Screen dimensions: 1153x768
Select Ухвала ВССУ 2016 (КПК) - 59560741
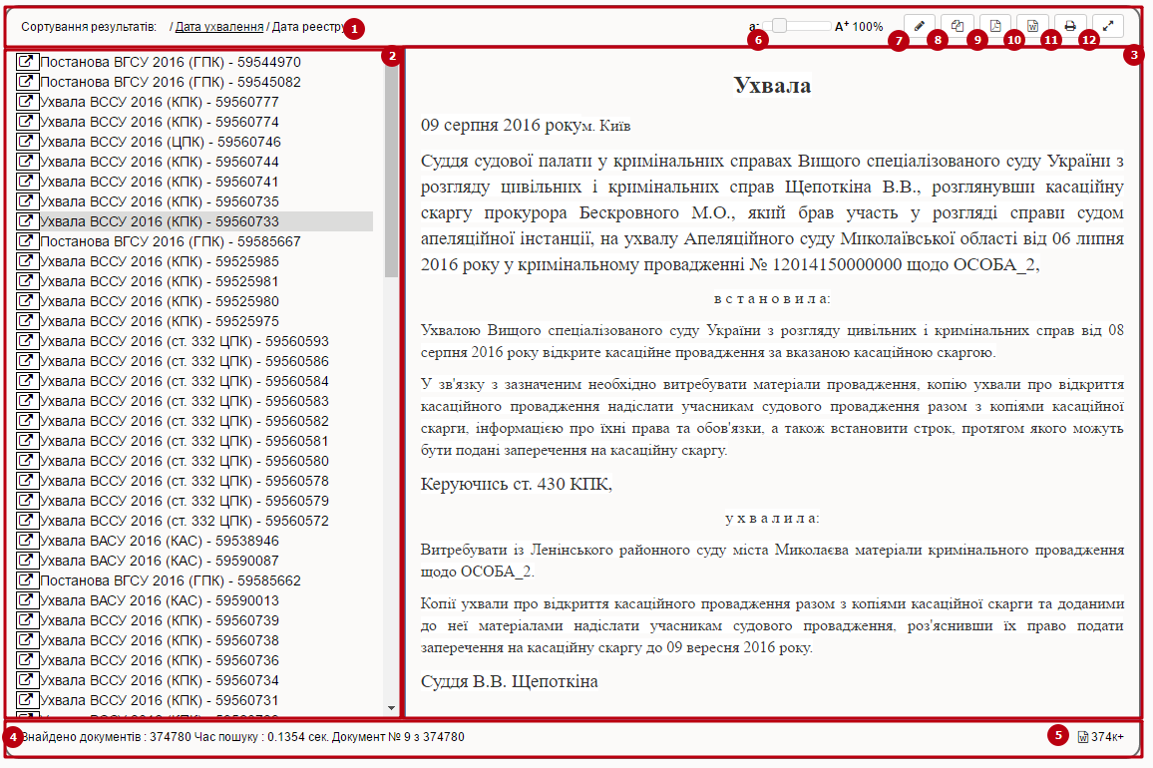[160, 182]
